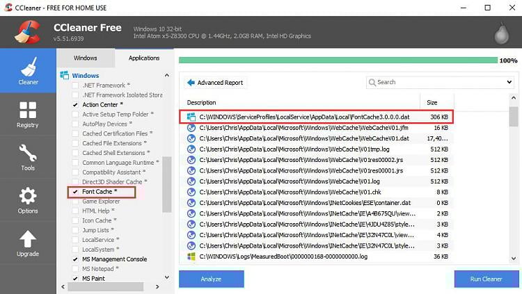Uncheck MS Management Console
522x294 pixels.
coord(75,259)
